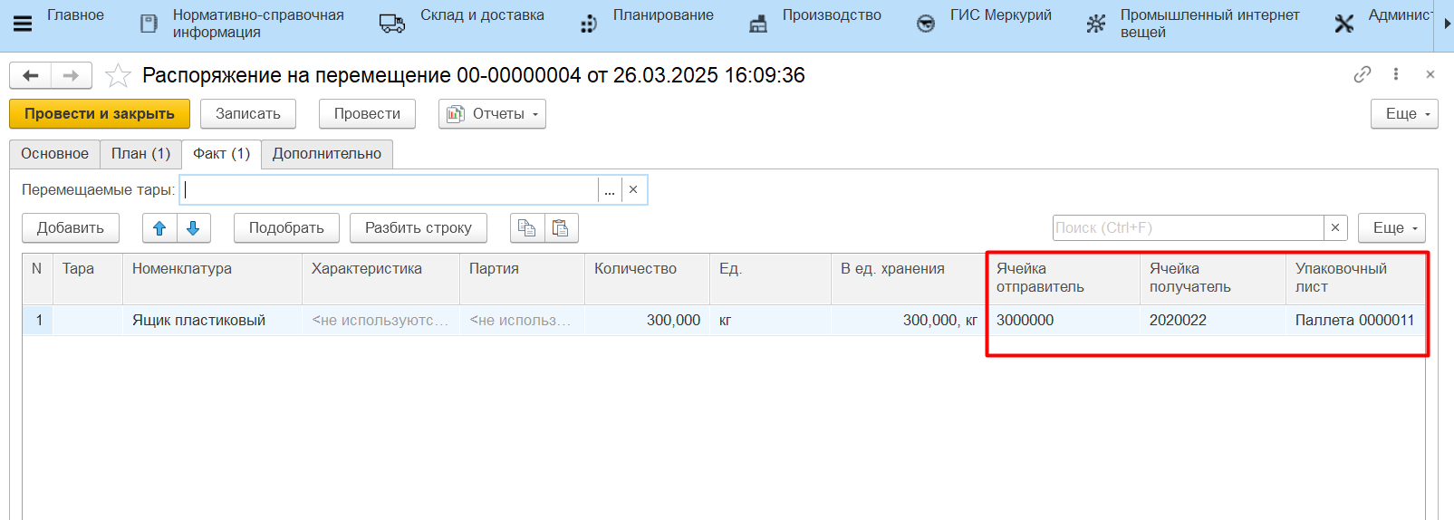
Task: Click the Разбить строку button
Action: (x=418, y=228)
